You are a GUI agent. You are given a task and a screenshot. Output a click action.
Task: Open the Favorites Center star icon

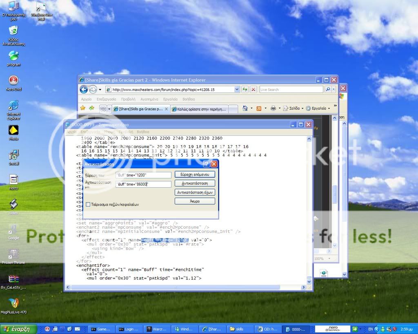(x=83, y=108)
